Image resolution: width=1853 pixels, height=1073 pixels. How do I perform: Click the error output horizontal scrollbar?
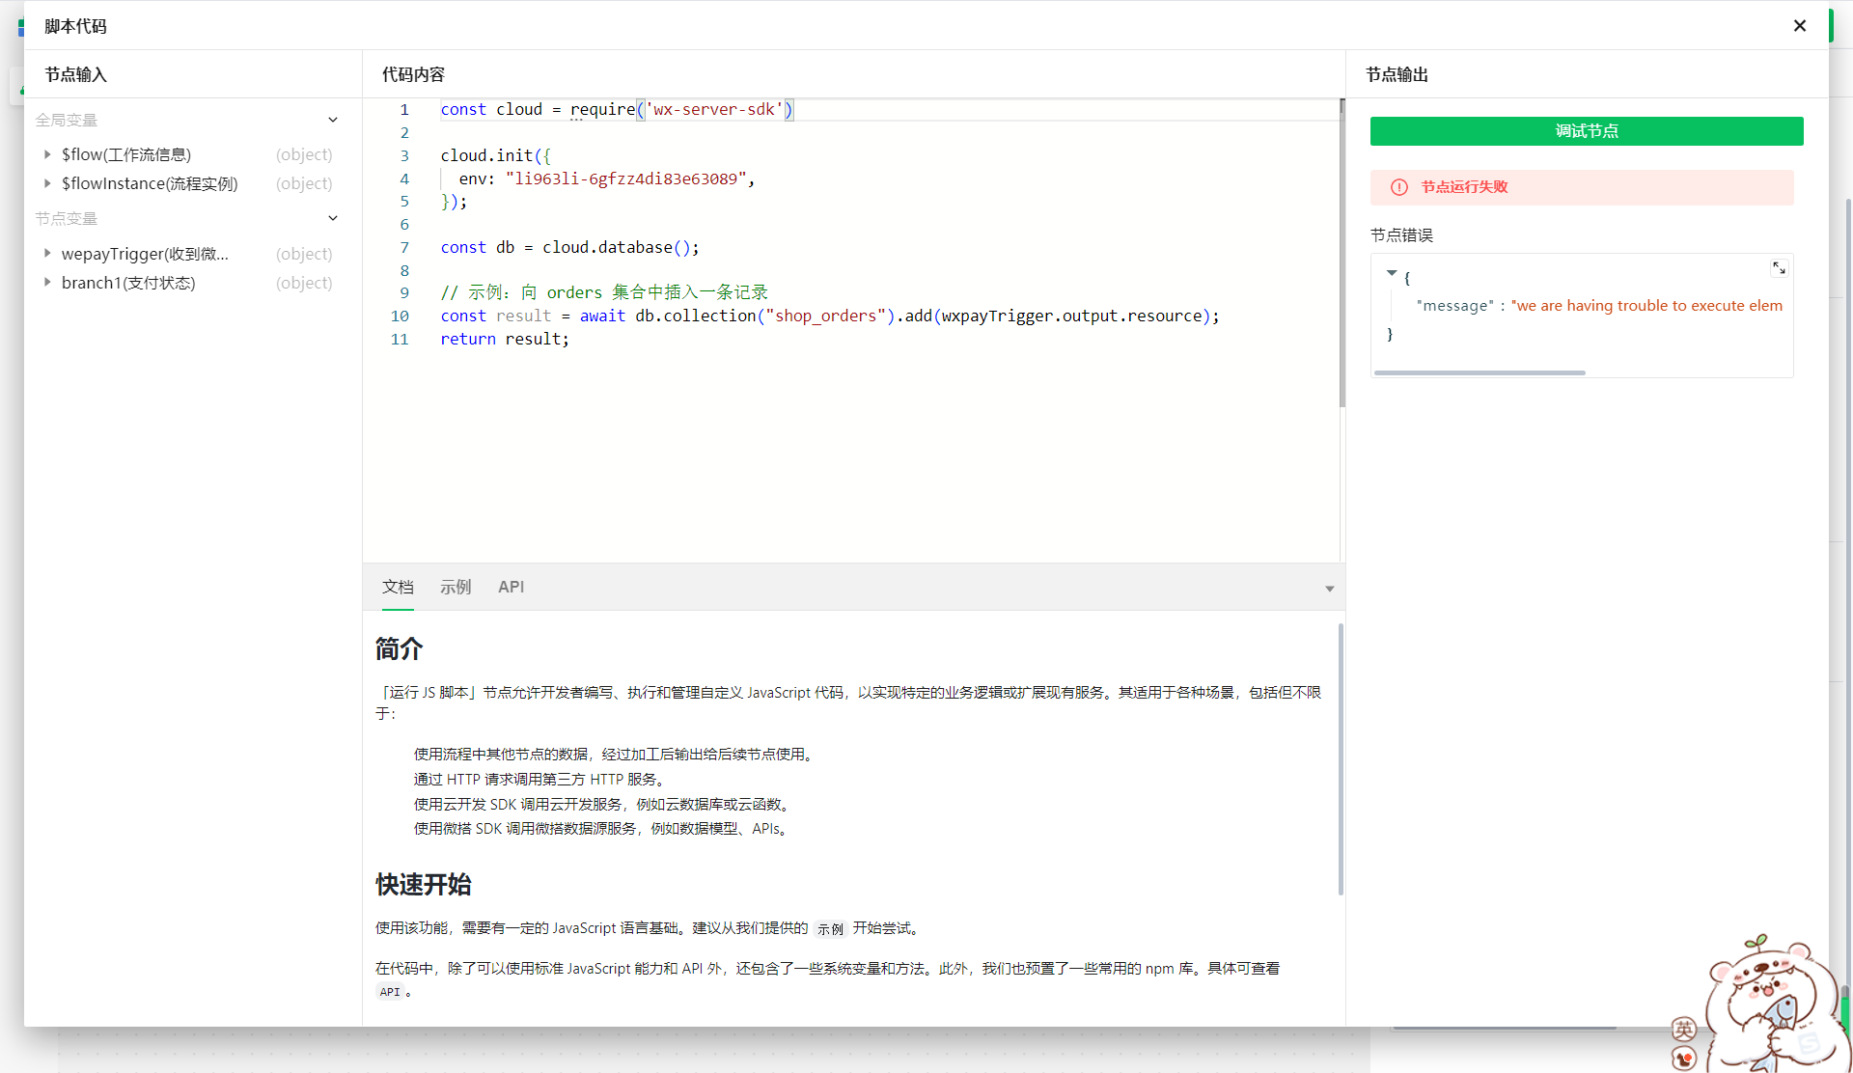tap(1480, 372)
